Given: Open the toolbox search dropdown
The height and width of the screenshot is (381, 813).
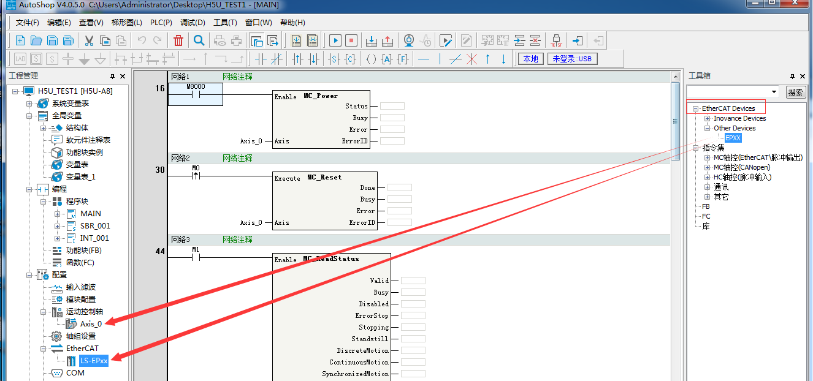Looking at the screenshot, I should point(774,92).
